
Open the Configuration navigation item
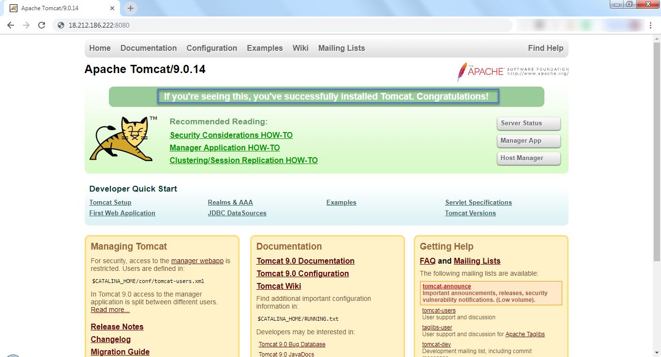[211, 48]
